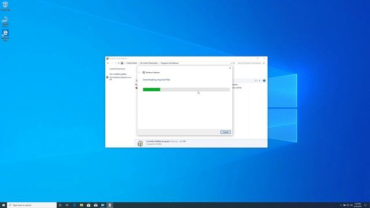Screen dimensions: 370x208
Task: Select All Control Panel Items breadcrumb
Action: coord(149,63)
